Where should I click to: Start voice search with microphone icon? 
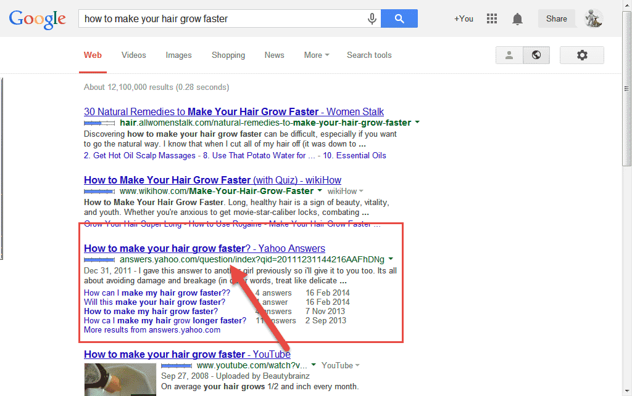(x=372, y=18)
